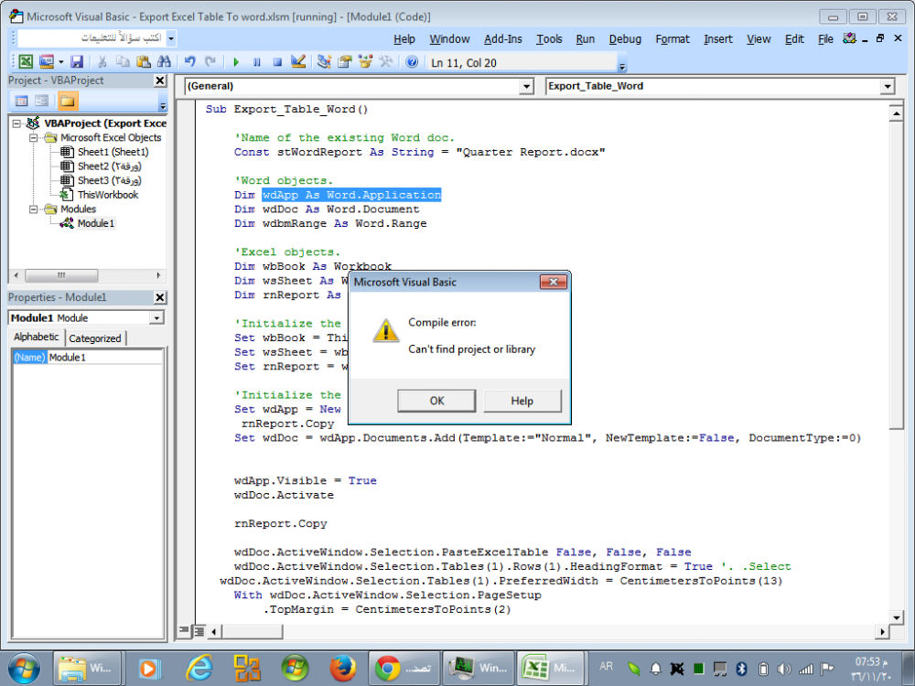Collapse the Modules folder
915x686 pixels.
34,209
